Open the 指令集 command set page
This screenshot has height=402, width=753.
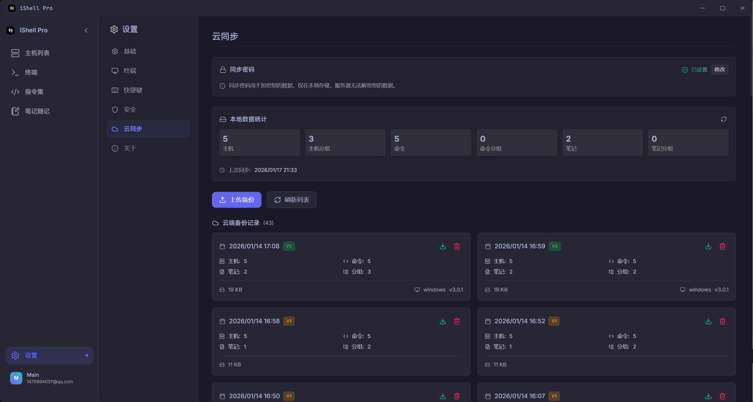point(49,92)
